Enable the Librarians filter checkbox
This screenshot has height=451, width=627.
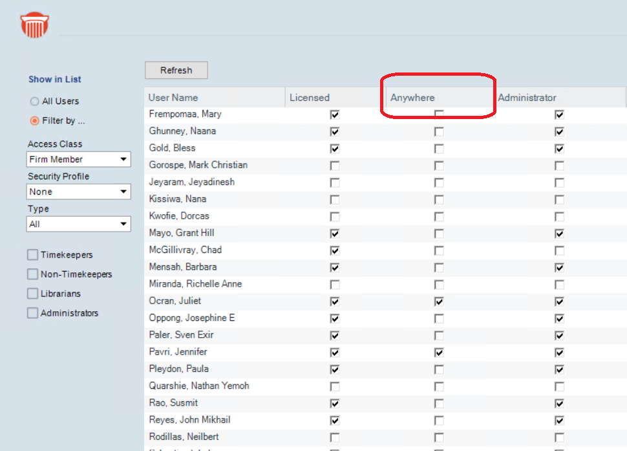pyautogui.click(x=32, y=294)
